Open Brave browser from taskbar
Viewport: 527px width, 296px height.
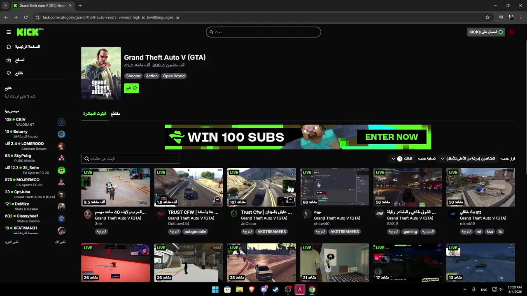[252, 290]
